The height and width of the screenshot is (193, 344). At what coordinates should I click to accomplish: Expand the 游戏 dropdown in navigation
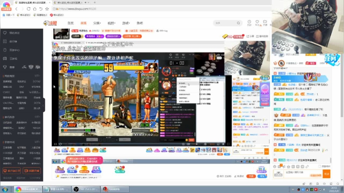[126, 23]
